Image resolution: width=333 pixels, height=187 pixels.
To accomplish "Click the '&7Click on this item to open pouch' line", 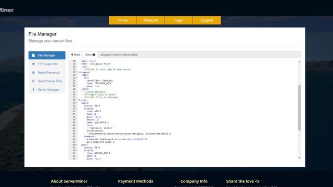I will (106, 69).
